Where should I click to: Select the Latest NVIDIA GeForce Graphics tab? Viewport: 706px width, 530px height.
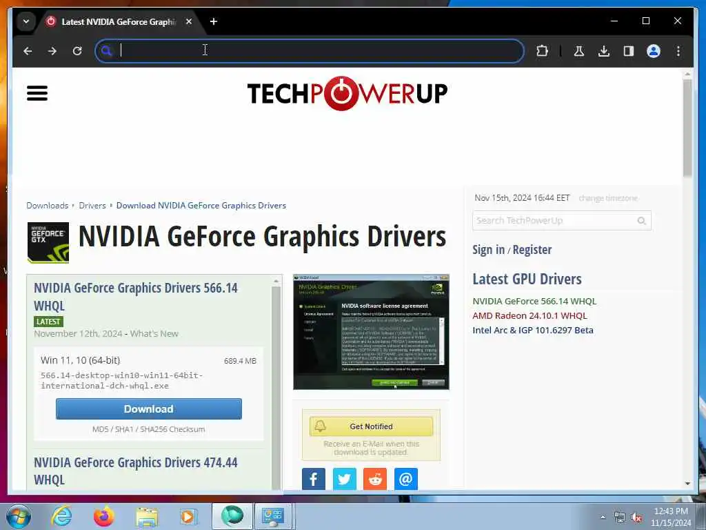click(x=118, y=21)
